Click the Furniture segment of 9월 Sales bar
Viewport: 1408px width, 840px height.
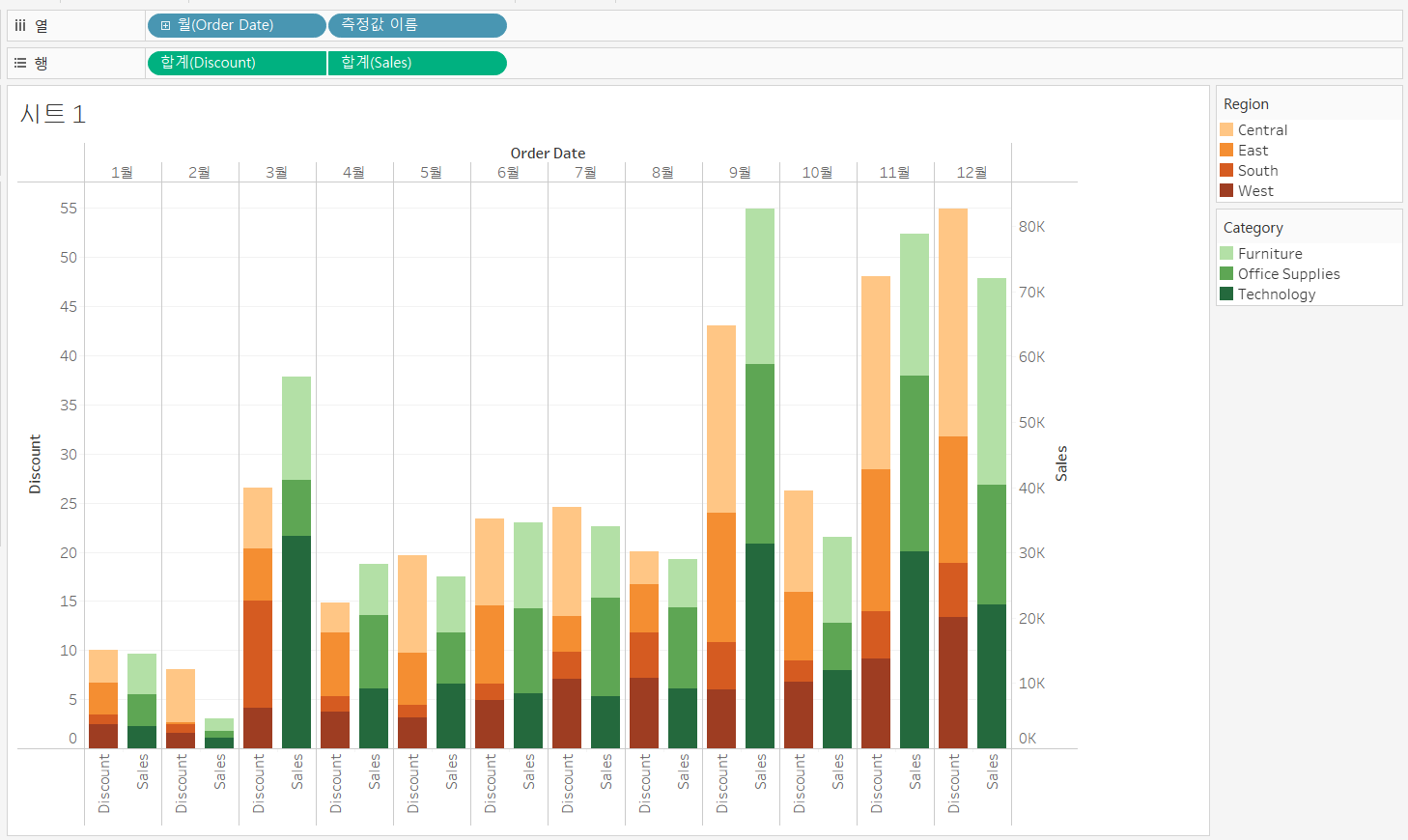point(760,286)
